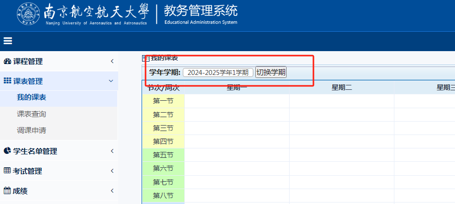Expand the 学生名单管理 chevron arrow
This screenshot has width=455, height=204.
point(112,151)
